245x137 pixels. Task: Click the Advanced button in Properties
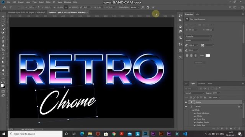[199, 62]
